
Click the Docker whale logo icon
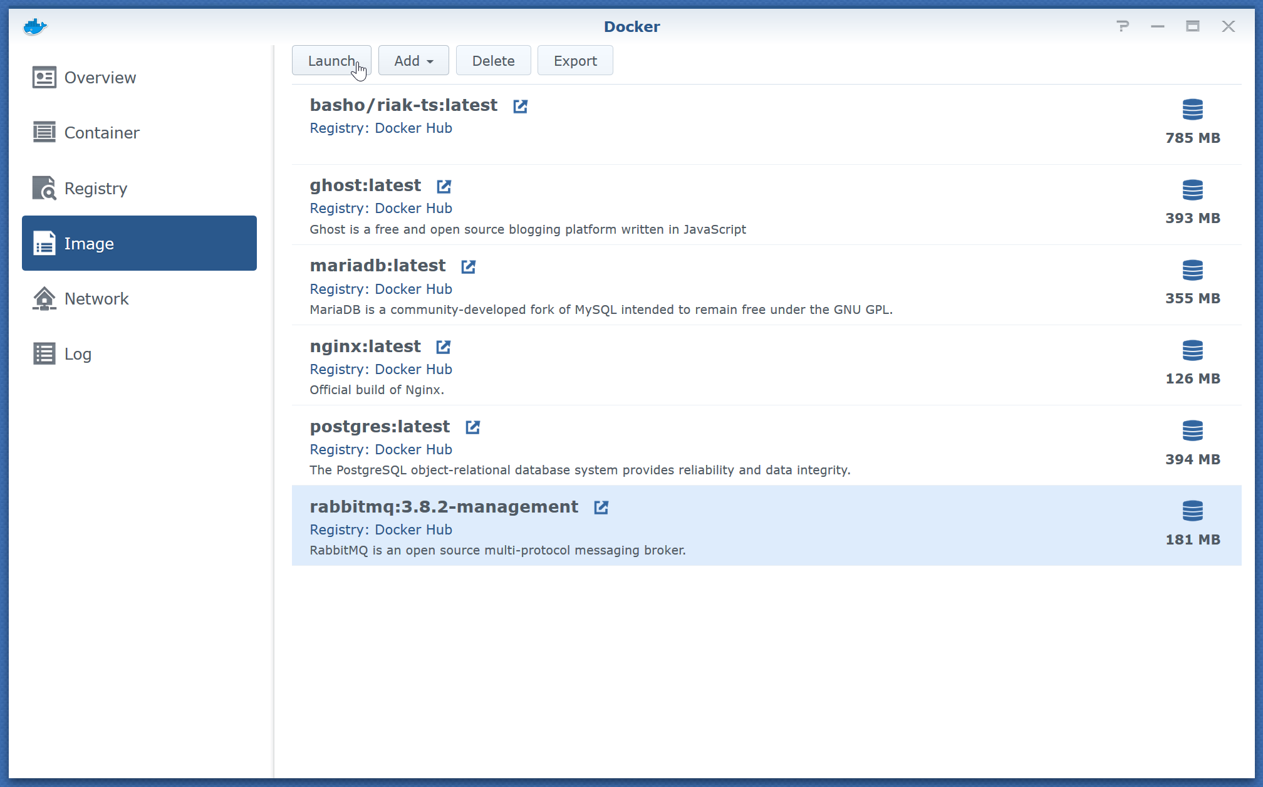coord(35,27)
